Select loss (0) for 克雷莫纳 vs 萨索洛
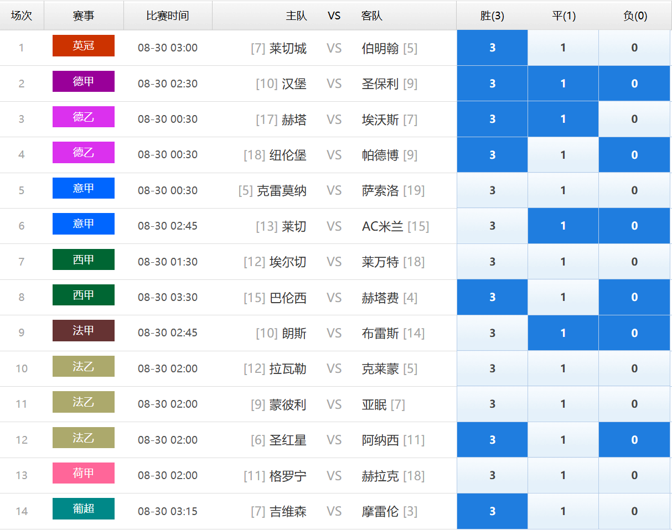Viewport: 672px width, 530px height. (x=634, y=190)
